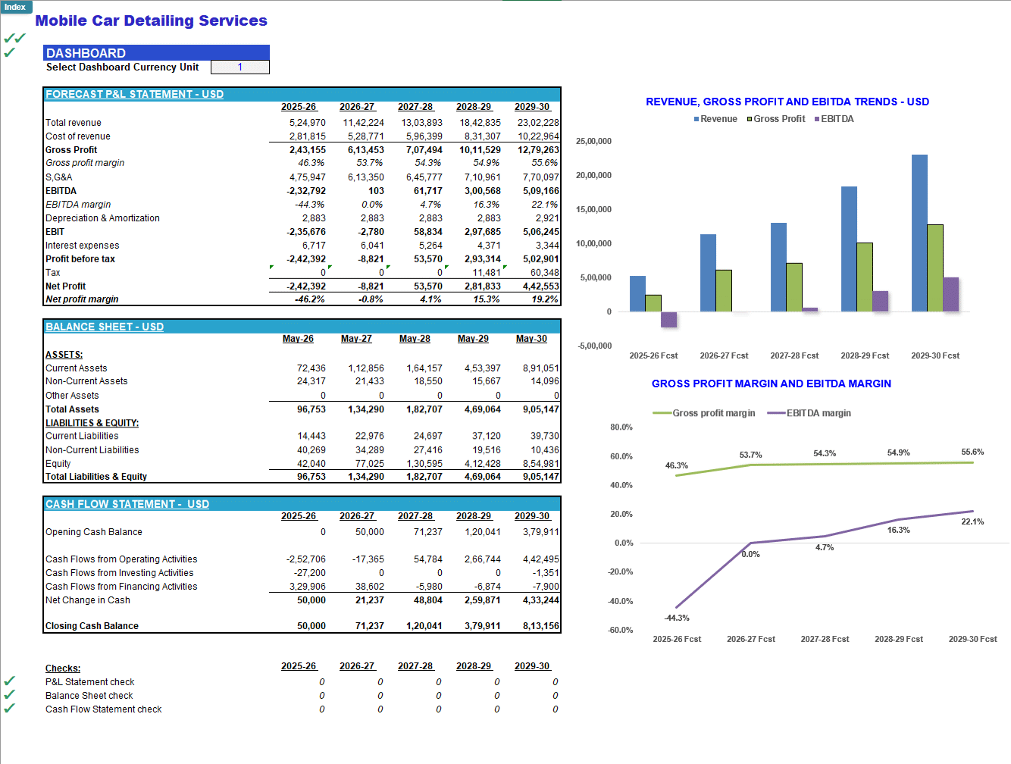Select the Total Liabilities & Equity label
Viewport: 1011px width, 764px height.
(96, 476)
